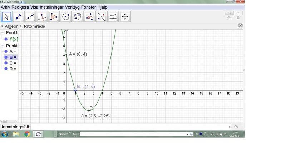This screenshot has width=286, height=162.
Task: Click in the Inmatningsfält input field
Action: point(130,127)
